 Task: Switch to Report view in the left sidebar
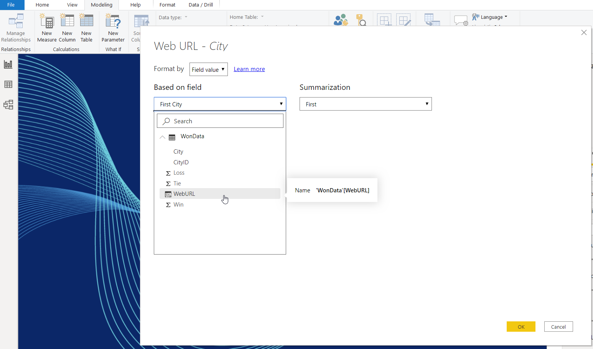click(8, 65)
